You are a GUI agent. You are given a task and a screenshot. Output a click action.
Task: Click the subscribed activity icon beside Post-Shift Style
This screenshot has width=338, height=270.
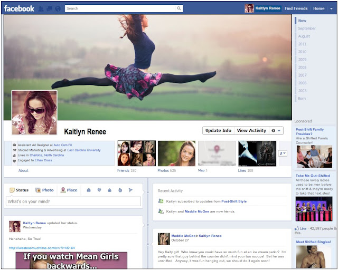coord(161,201)
